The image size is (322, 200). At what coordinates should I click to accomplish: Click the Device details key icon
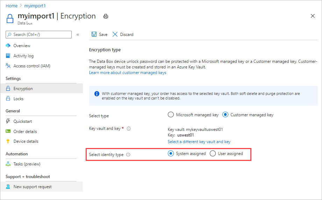pyautogui.click(x=8, y=141)
